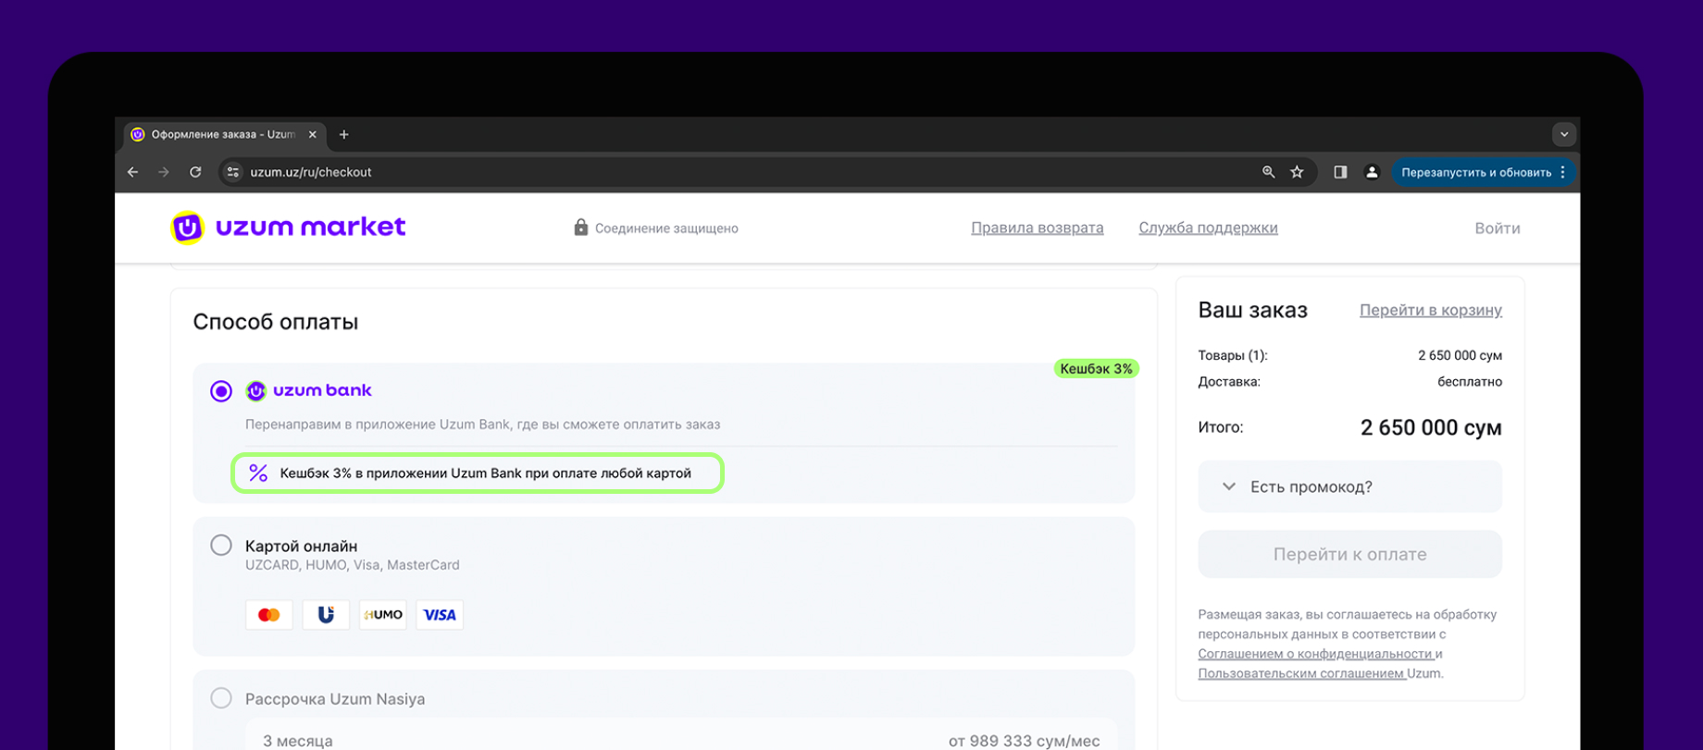The width and height of the screenshot is (1703, 750).
Task: Select the Uzum bank payment radio button
Action: [x=220, y=391]
